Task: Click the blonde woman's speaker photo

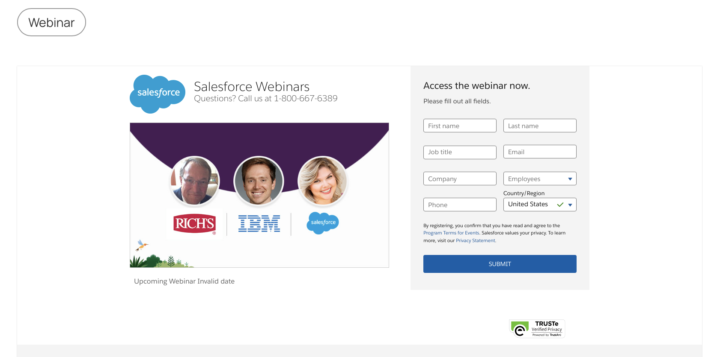Action: [322, 181]
